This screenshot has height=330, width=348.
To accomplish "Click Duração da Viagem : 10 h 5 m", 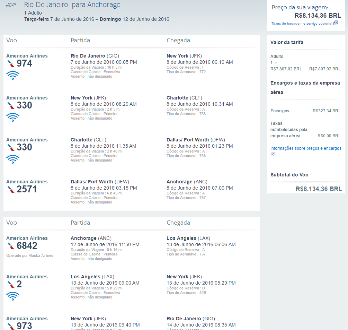I will coord(96,67).
